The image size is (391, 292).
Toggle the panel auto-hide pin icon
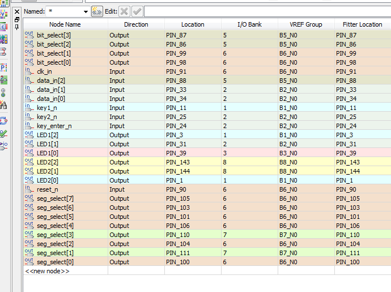click(x=16, y=26)
